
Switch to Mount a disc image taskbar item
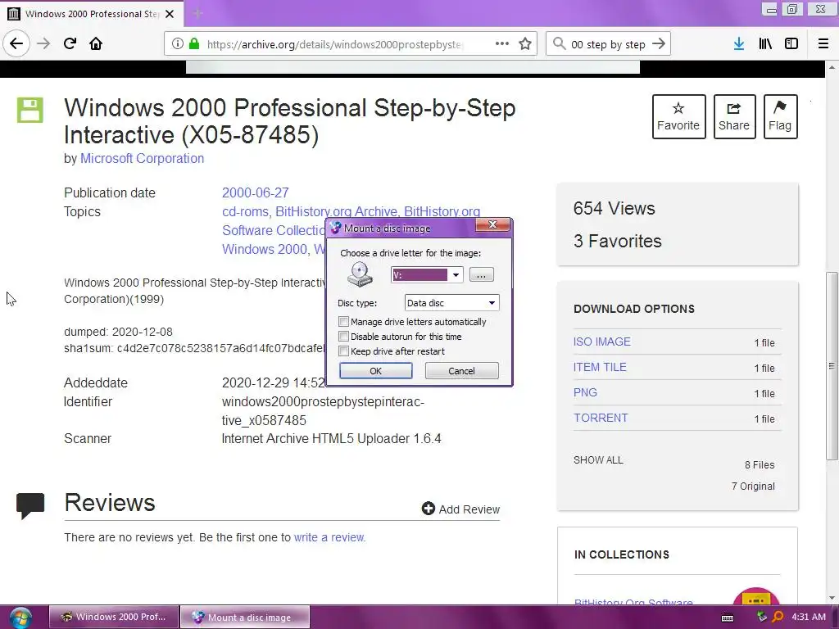click(x=245, y=617)
